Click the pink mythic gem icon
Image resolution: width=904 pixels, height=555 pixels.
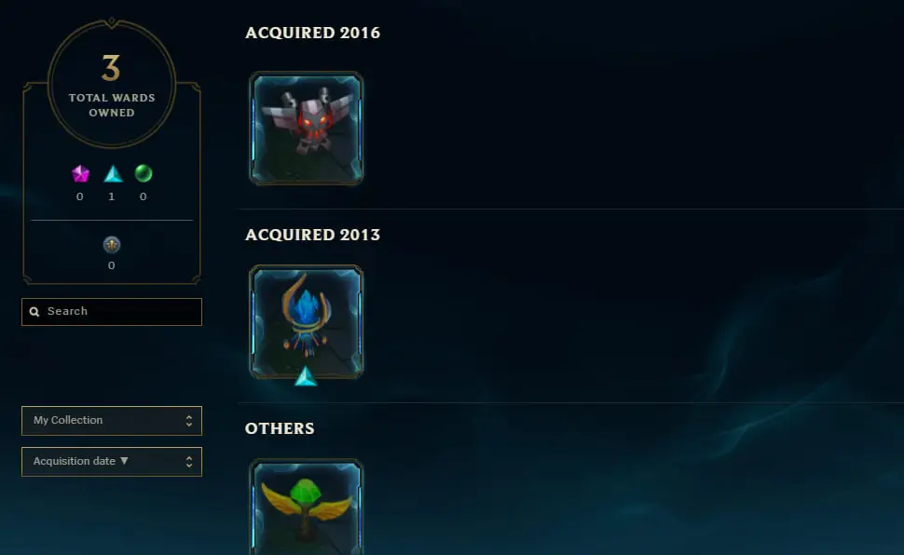pyautogui.click(x=80, y=173)
